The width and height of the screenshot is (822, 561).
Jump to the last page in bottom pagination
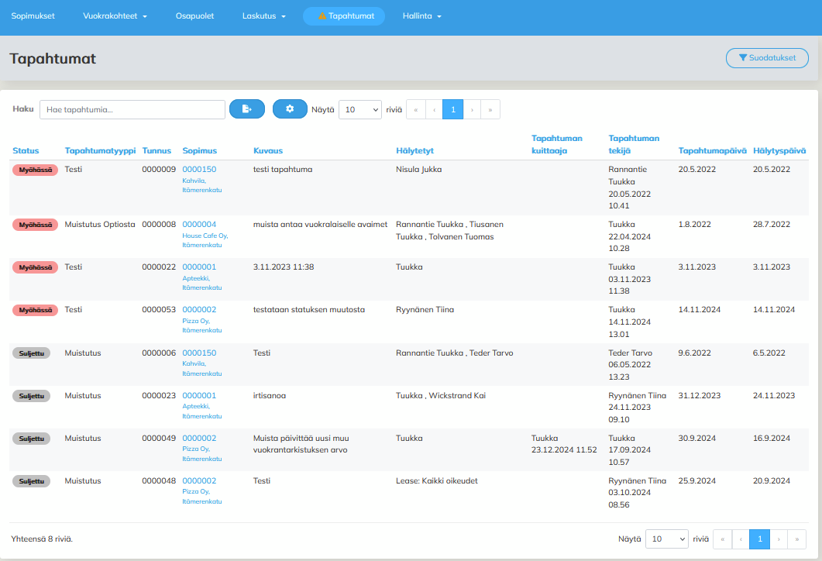click(x=796, y=539)
